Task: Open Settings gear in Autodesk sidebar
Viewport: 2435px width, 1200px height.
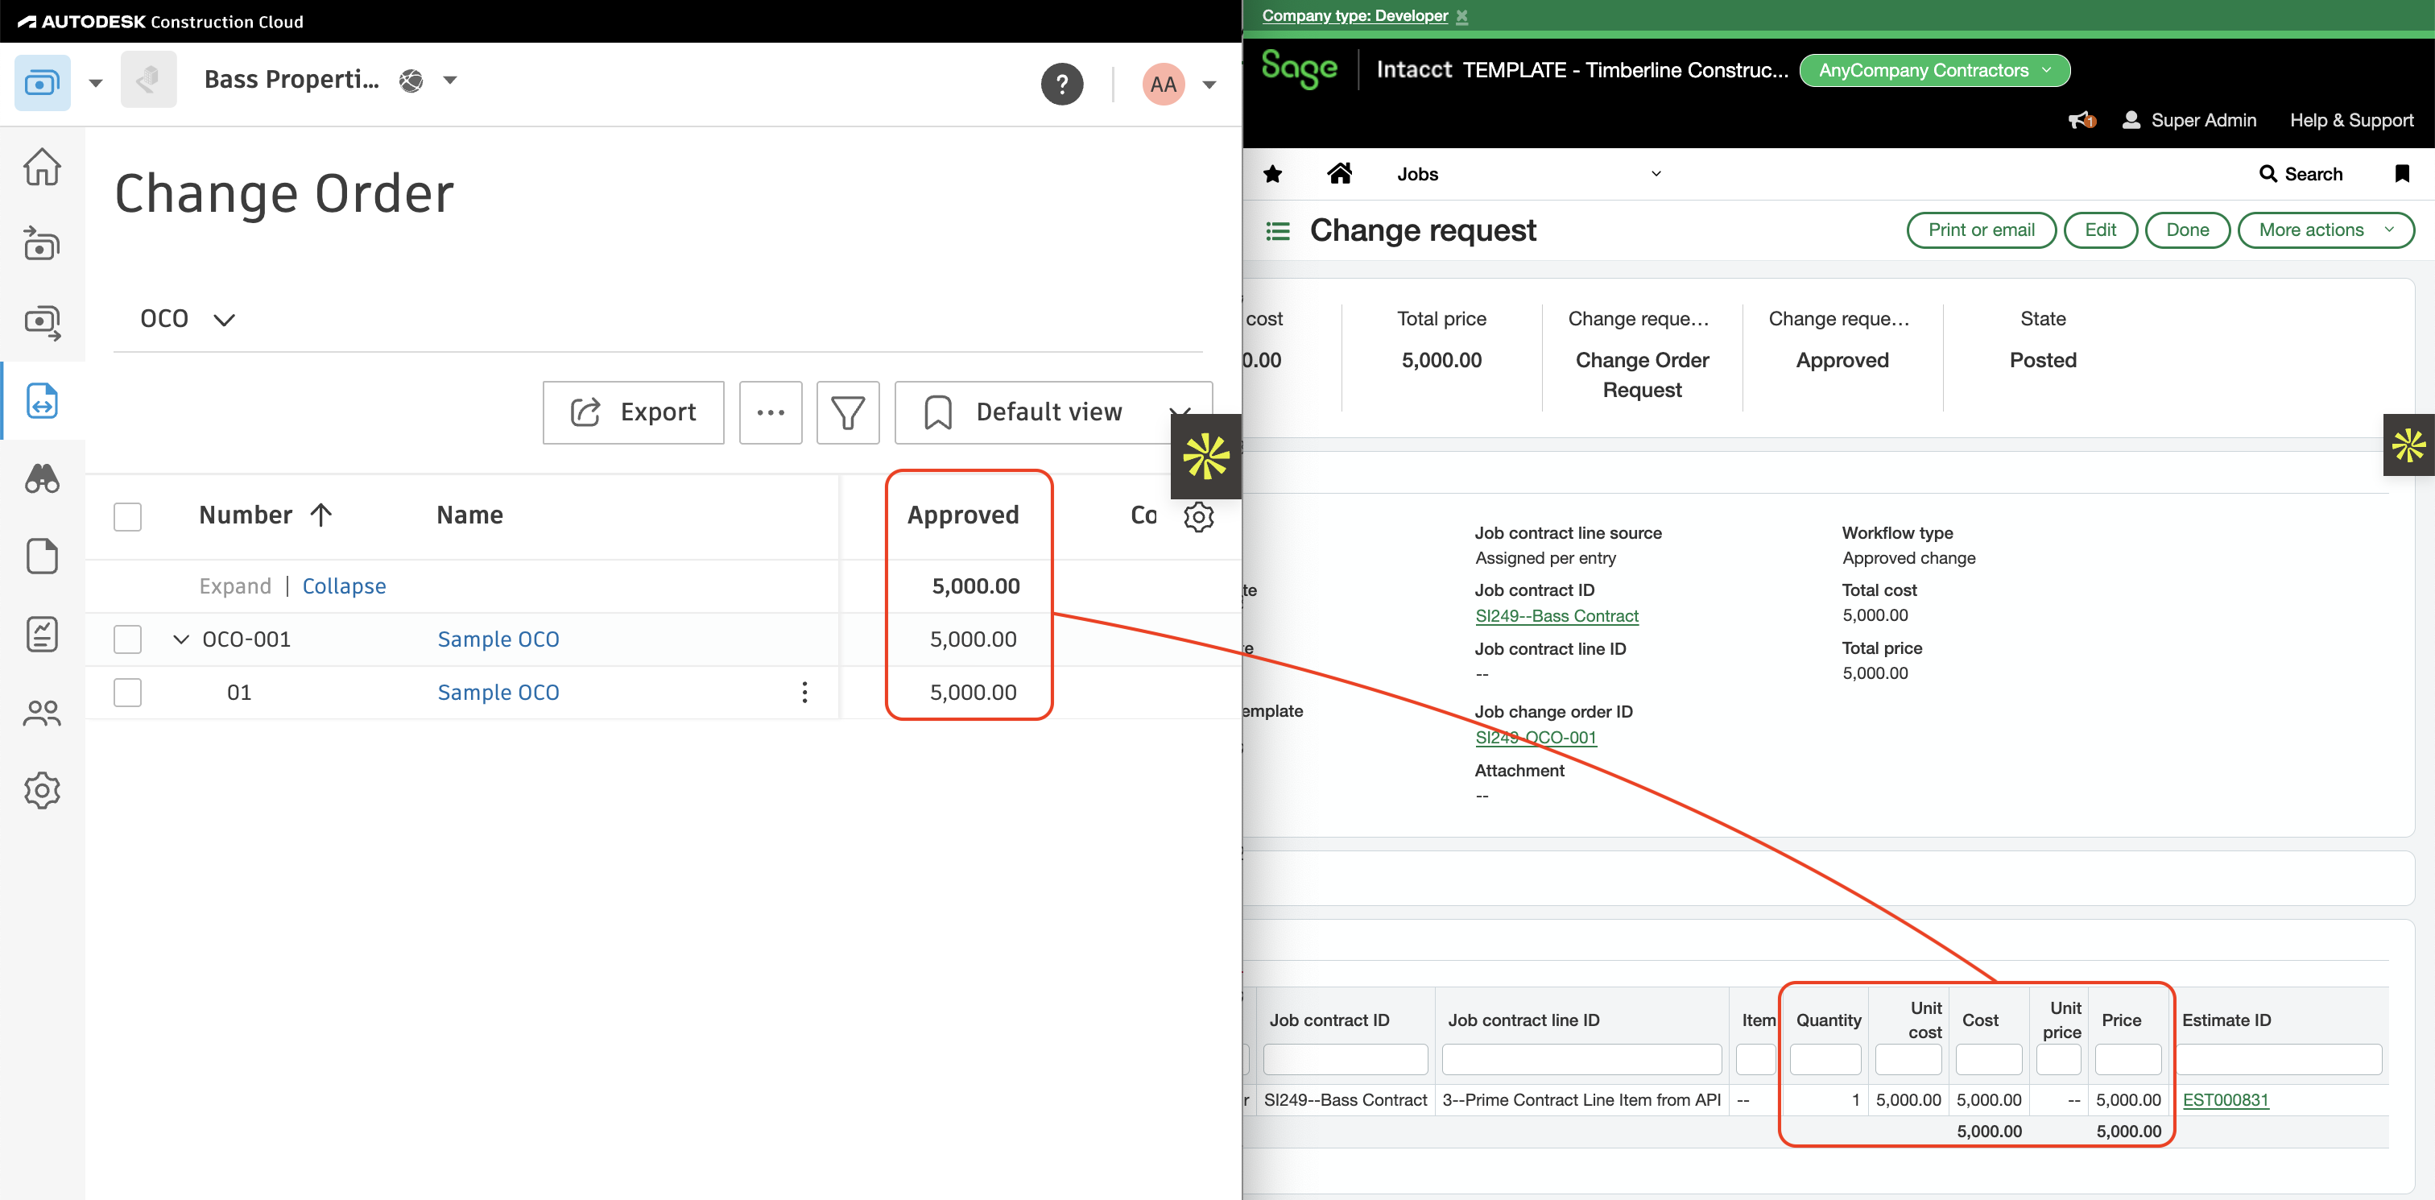Action: tap(43, 791)
